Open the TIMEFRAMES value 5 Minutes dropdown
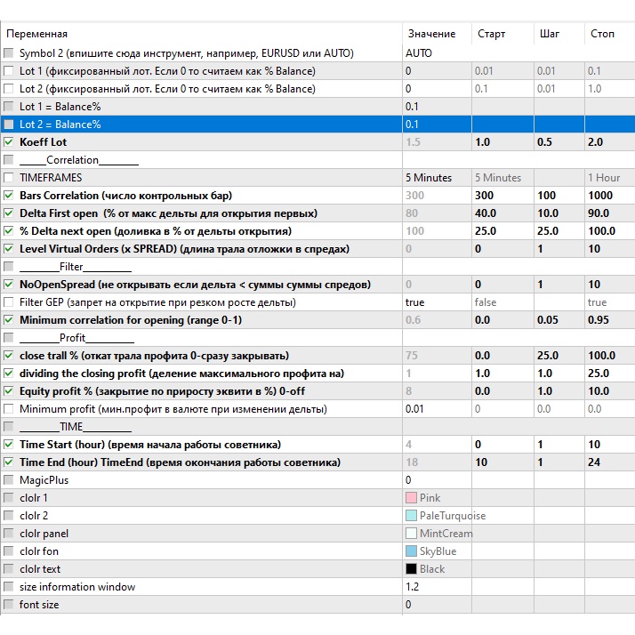The height and width of the screenshot is (635, 635). pos(436,178)
